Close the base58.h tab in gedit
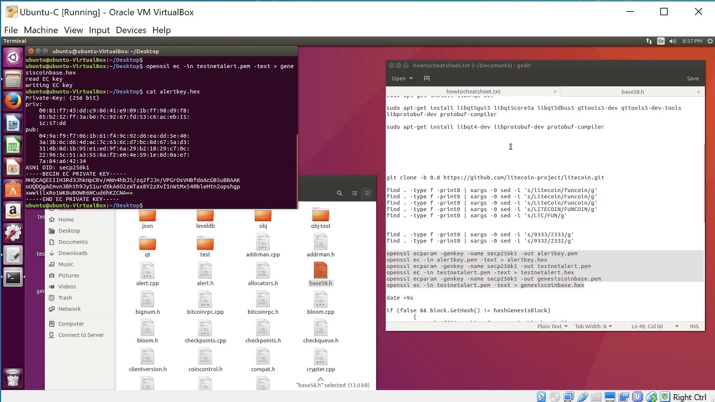The height and width of the screenshot is (402, 715). coord(698,92)
